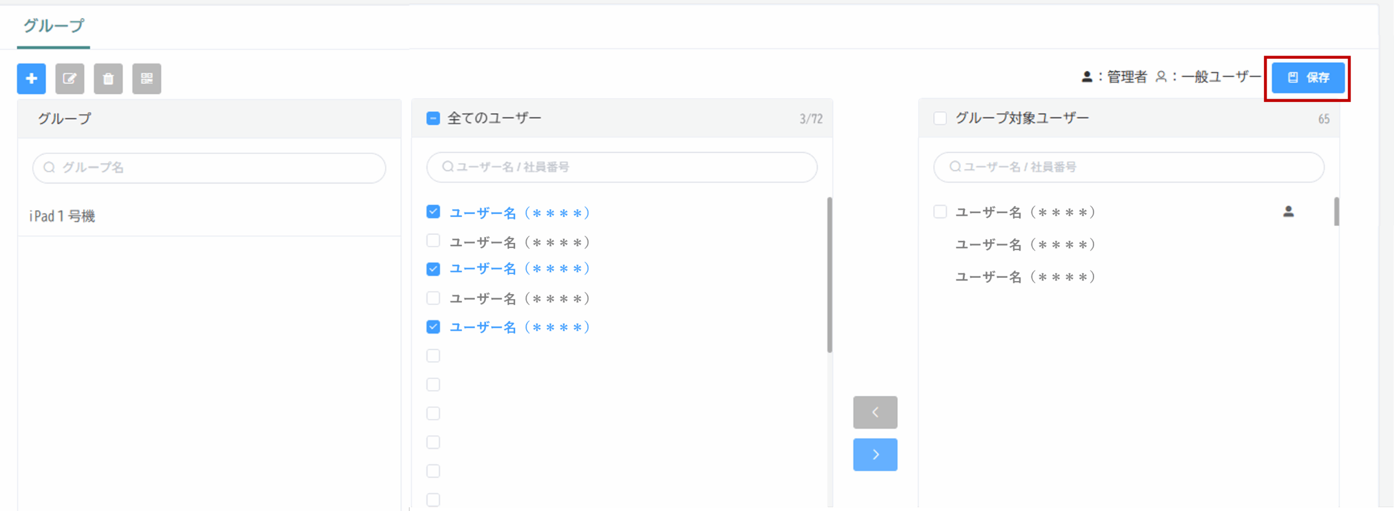The width and height of the screenshot is (1394, 511).
Task: Click the QR code icon button
Action: point(146,78)
